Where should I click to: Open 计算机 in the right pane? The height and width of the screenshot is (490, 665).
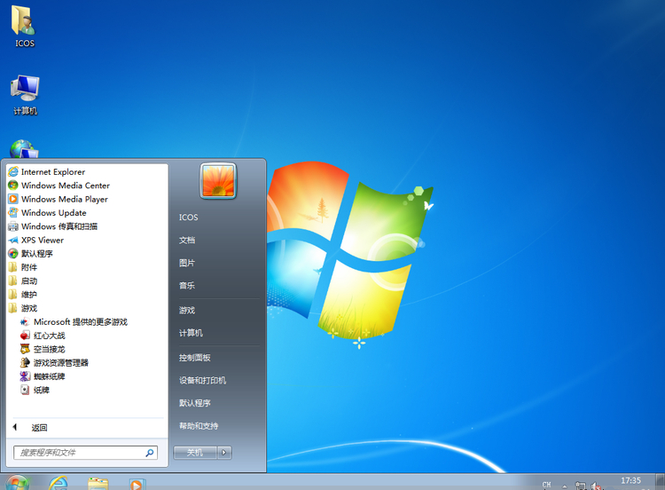[191, 333]
